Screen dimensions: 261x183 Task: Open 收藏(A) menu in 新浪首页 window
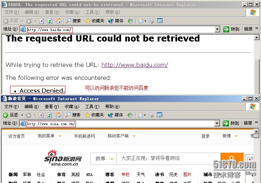72,107
